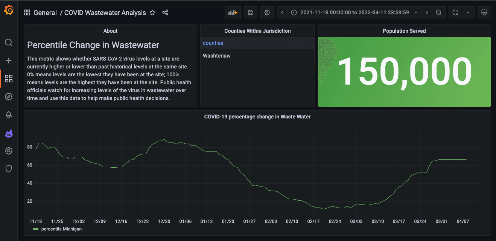Star the COVID Wastewater Analysis dashboard
Screen dimensions: 496x241
click(x=152, y=12)
